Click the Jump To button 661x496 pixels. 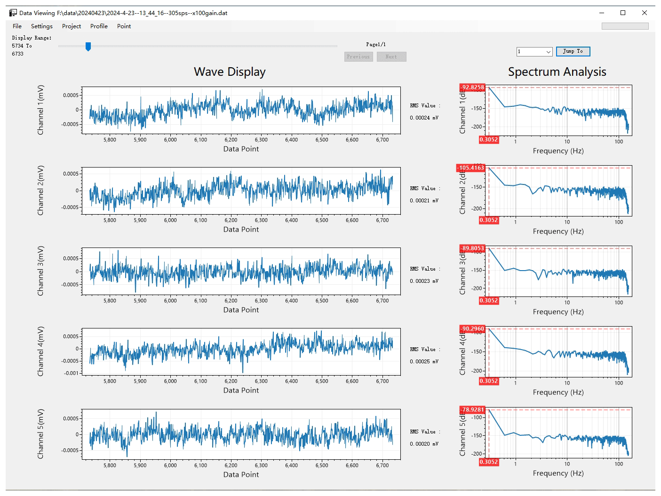(573, 51)
